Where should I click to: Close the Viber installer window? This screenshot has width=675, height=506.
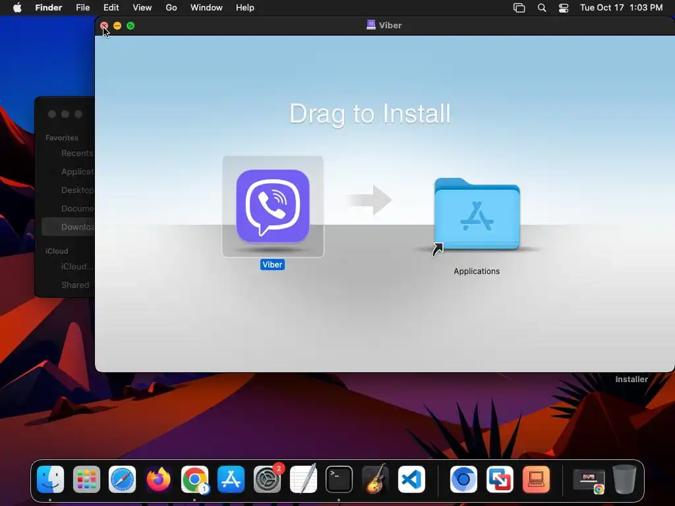click(104, 26)
